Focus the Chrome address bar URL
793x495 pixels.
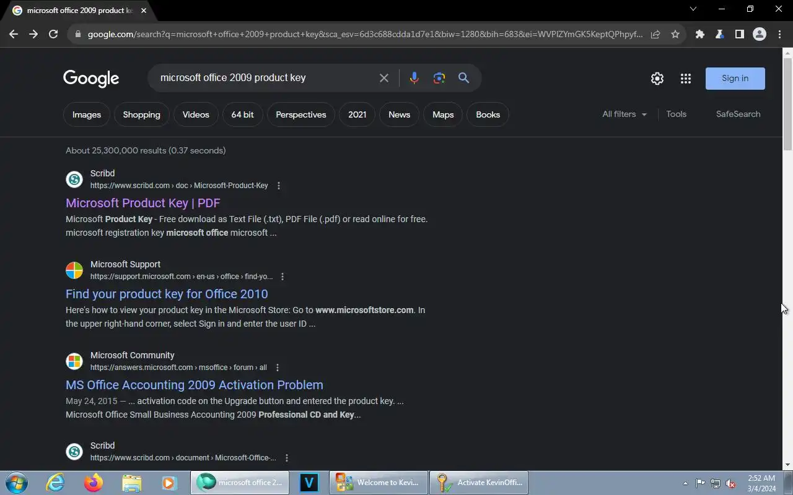[365, 35]
